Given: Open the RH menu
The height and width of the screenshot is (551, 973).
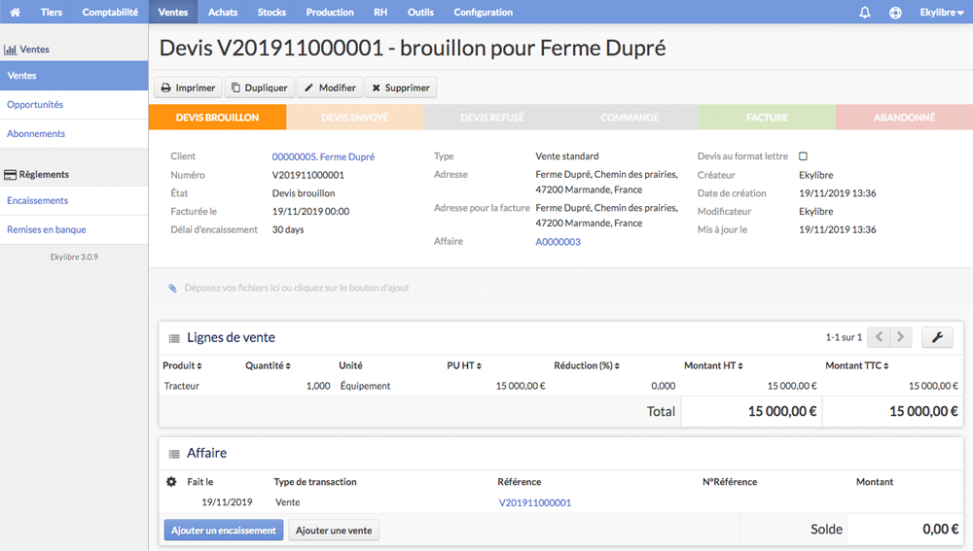Looking at the screenshot, I should [380, 12].
